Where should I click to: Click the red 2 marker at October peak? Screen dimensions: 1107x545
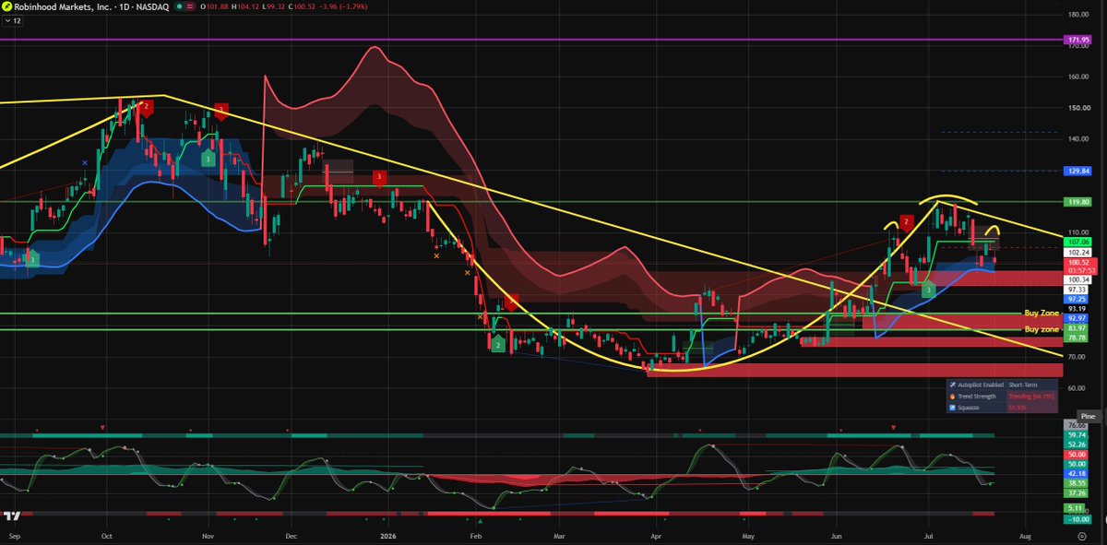pos(146,106)
